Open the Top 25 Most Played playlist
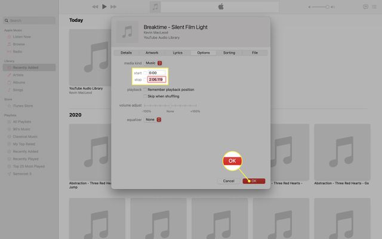 [29, 166]
